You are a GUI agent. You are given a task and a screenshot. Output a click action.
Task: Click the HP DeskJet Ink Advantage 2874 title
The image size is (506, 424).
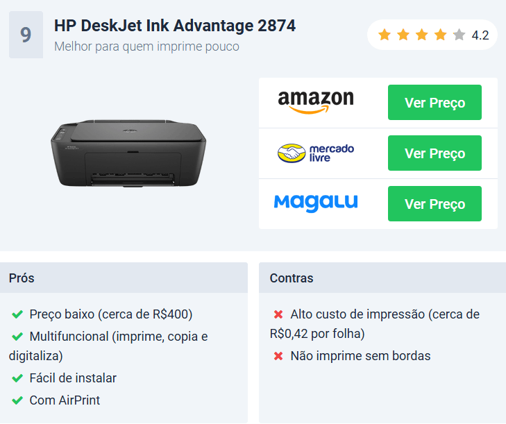point(175,26)
